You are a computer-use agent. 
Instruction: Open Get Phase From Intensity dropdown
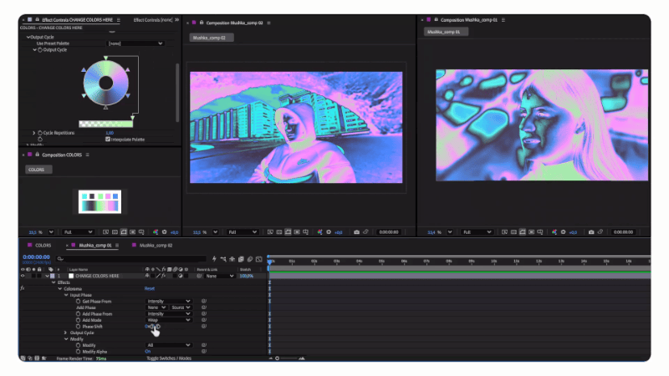click(169, 301)
